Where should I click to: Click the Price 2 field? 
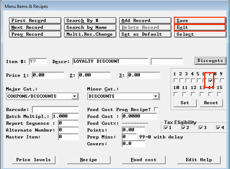coord(94,75)
